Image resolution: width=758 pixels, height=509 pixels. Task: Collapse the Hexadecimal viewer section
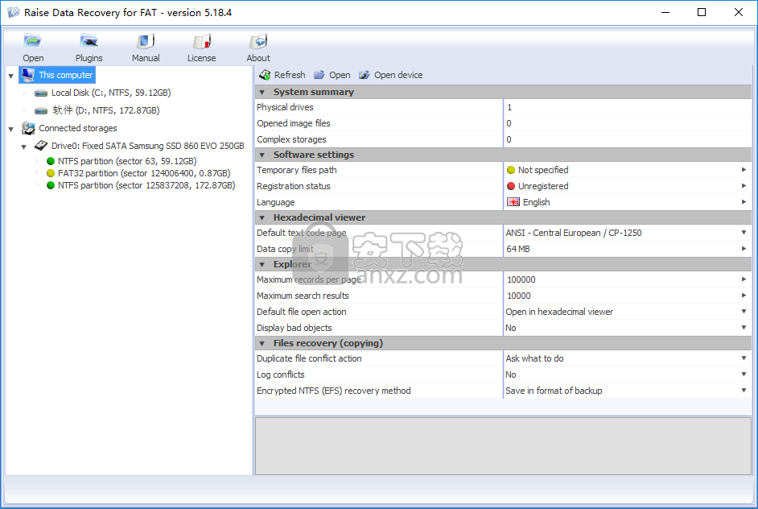coord(262,218)
